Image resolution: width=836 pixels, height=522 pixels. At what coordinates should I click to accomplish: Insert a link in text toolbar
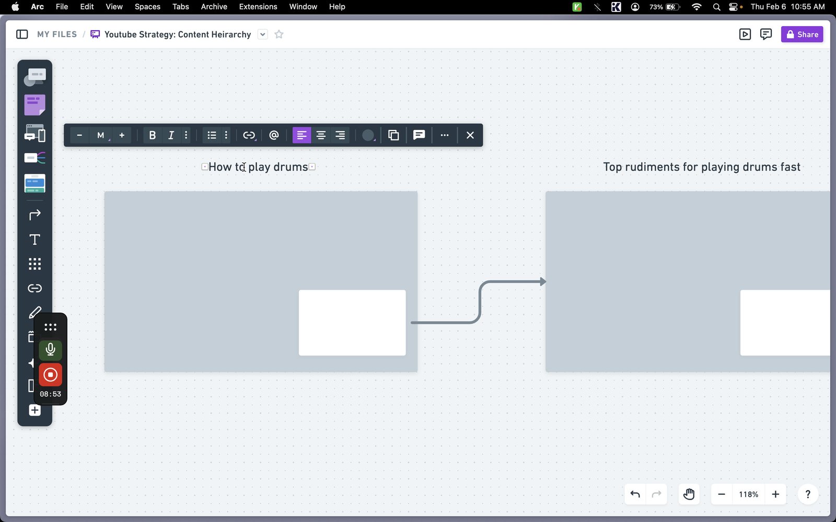(x=249, y=135)
